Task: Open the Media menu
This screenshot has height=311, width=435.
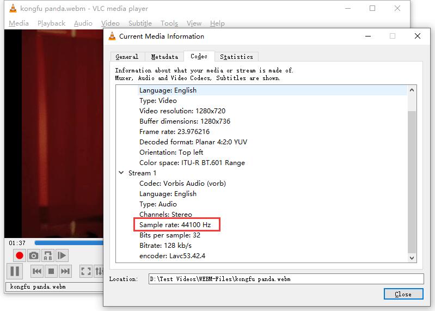Action: coord(19,23)
